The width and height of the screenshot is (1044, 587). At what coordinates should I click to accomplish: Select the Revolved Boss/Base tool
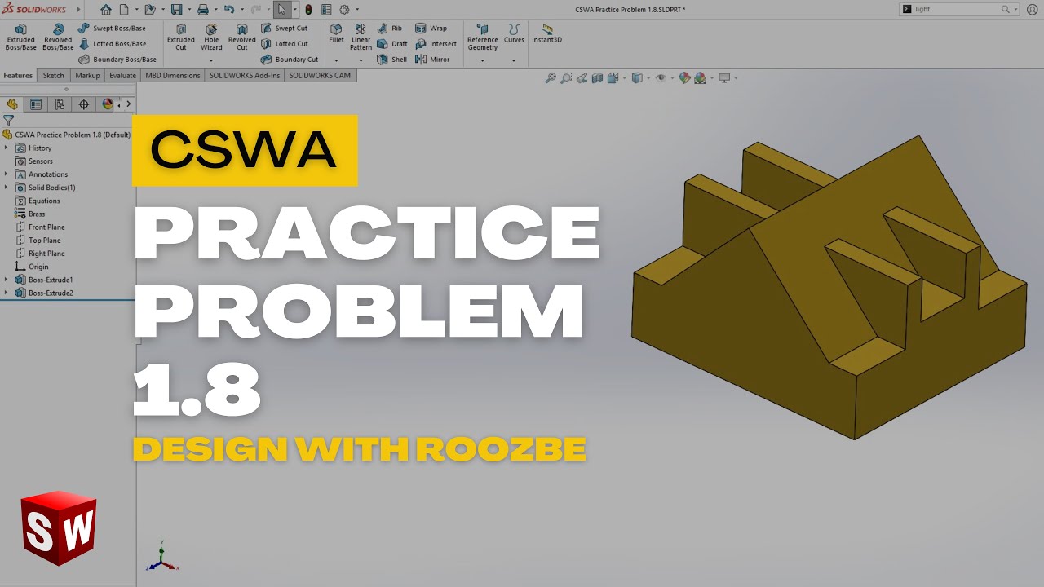coord(58,38)
